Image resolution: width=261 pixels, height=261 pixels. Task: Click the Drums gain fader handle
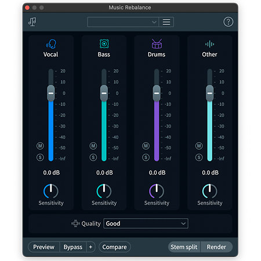(x=157, y=93)
